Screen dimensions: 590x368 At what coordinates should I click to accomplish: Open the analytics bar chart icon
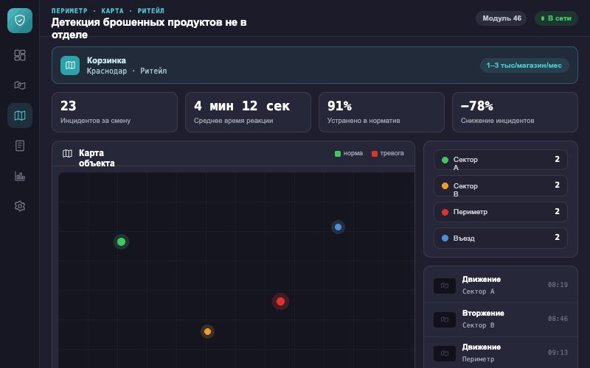[20, 176]
